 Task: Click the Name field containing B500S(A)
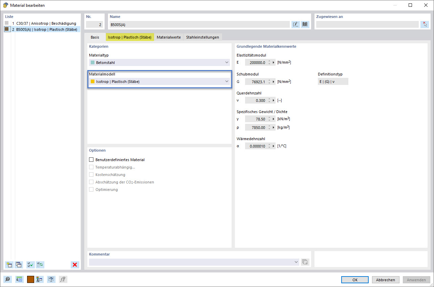point(199,24)
